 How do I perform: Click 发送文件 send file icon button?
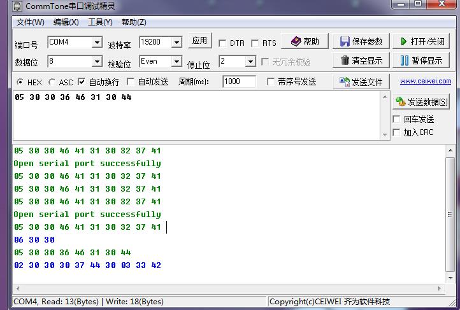(361, 82)
